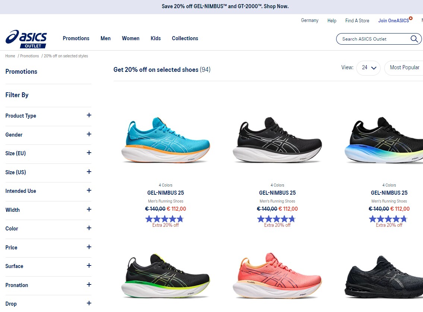The width and height of the screenshot is (423, 312).
Task: Click GEL-NIMBUS 25 title under black-white shoe
Action: [x=277, y=192]
